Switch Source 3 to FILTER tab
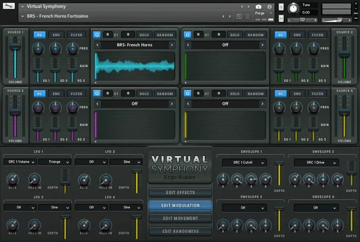The height and width of the screenshot is (242, 360). tap(76, 94)
